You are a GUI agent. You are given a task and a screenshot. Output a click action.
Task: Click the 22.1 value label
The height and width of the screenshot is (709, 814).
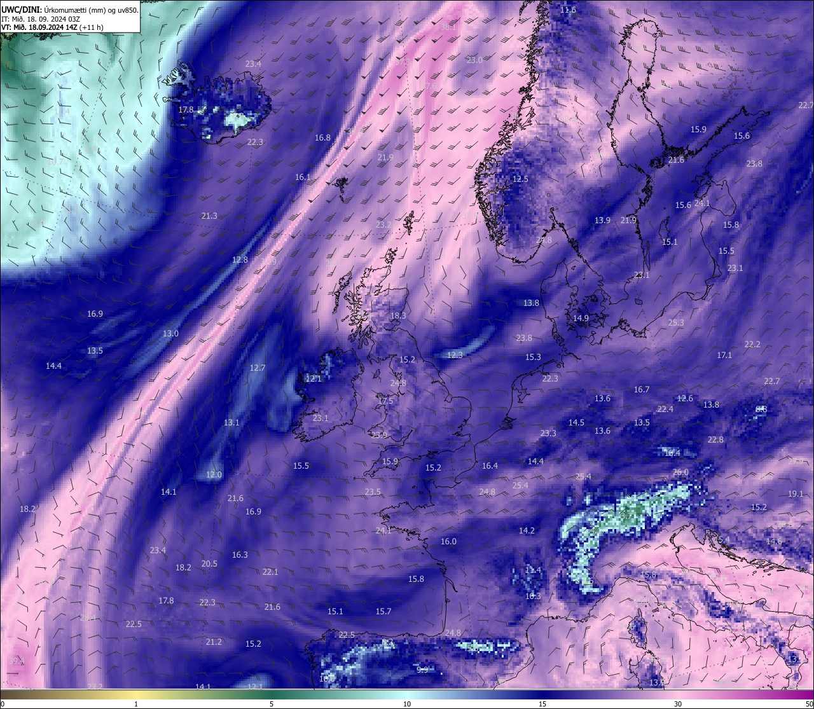[270, 572]
